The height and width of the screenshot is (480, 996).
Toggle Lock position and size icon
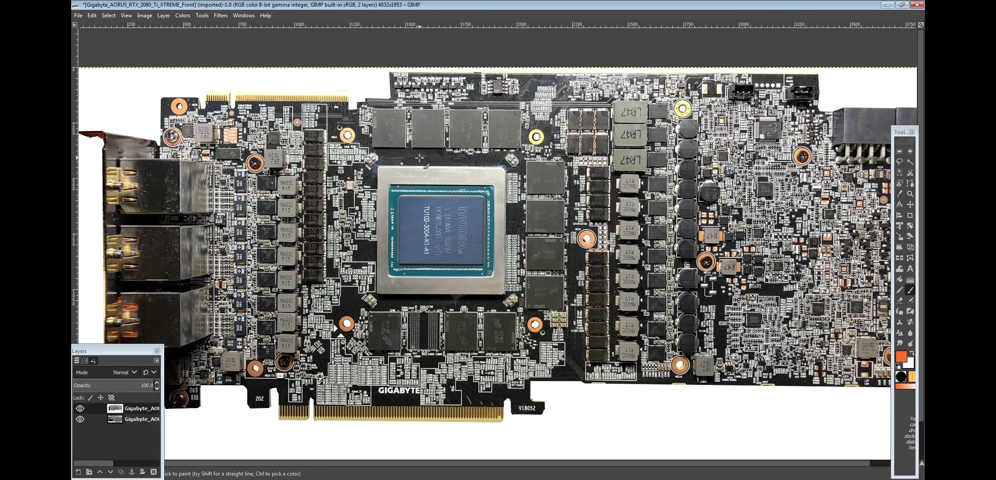point(100,398)
